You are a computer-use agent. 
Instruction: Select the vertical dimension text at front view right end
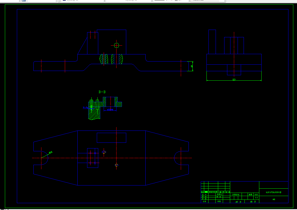coord(192,66)
